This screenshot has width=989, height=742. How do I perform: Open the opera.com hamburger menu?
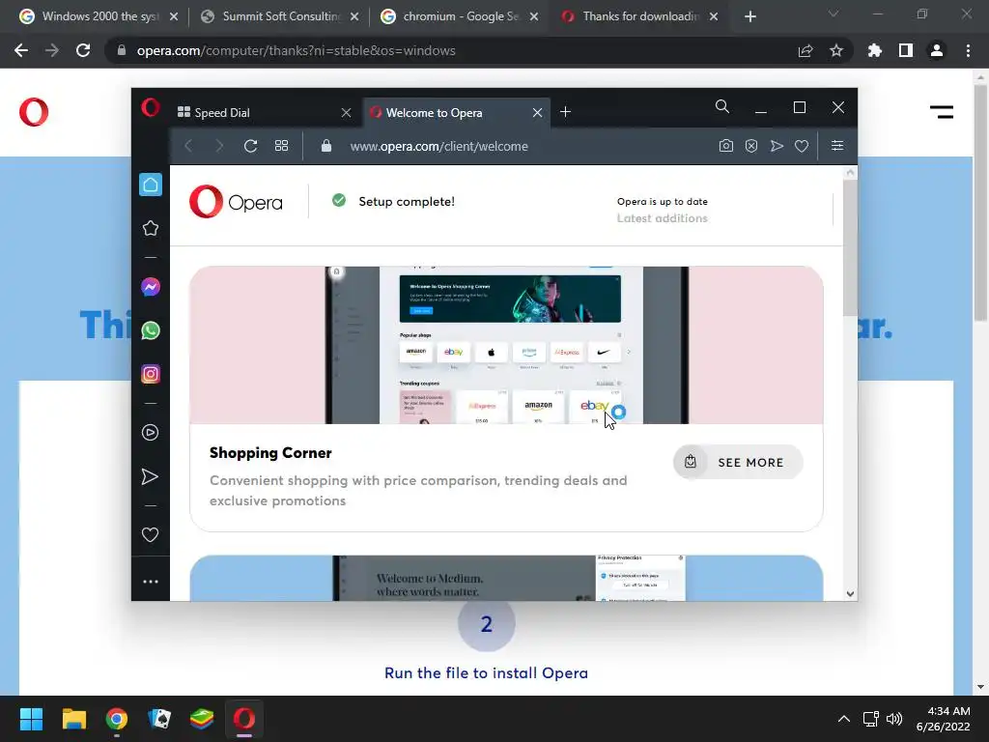tap(941, 112)
